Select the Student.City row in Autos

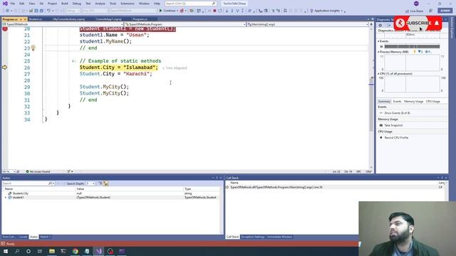pos(111,193)
